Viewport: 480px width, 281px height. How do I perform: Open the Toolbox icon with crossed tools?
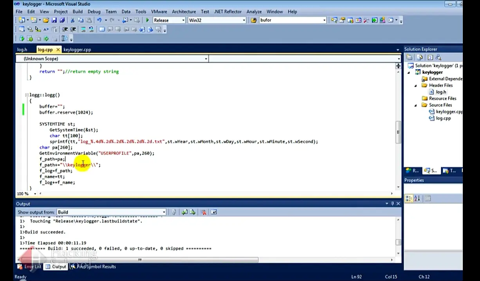[366, 20]
